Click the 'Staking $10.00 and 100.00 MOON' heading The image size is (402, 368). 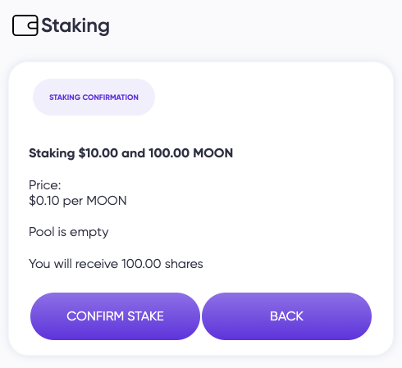point(131,153)
